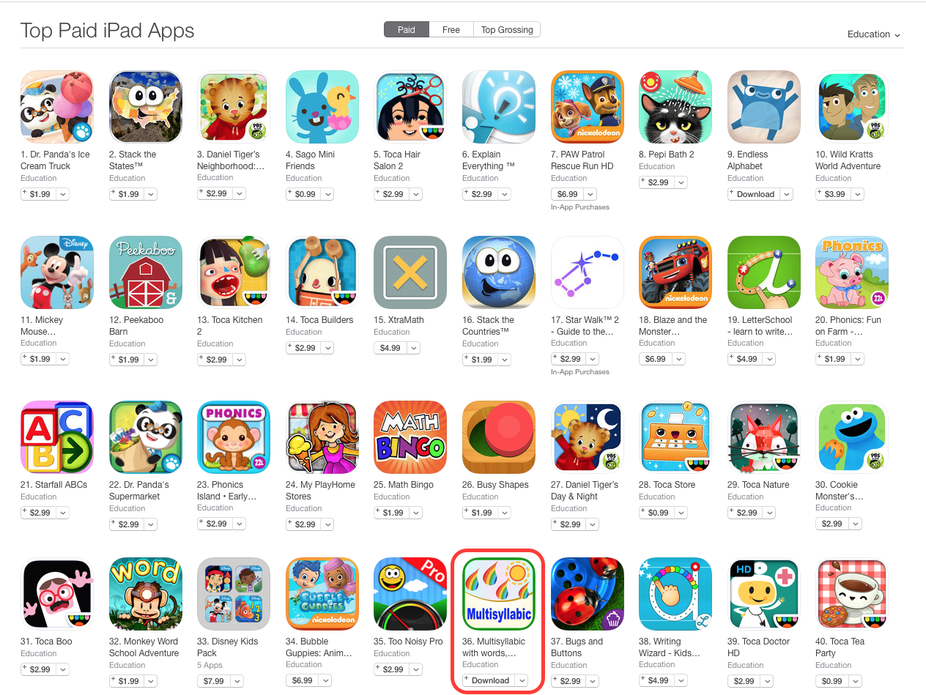Viewport: 926px width, 695px height.
Task: Open the Explain Everything app icon
Action: click(x=499, y=107)
